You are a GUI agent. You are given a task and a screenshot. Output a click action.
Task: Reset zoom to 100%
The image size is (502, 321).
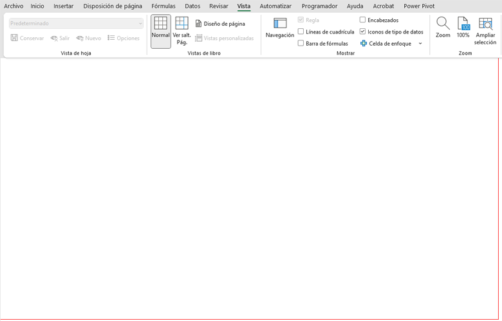(463, 28)
